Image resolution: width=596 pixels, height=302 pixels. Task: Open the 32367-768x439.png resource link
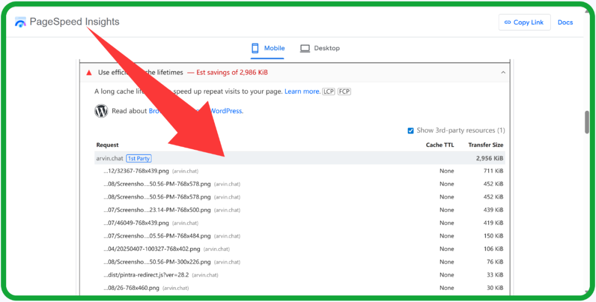coord(136,171)
